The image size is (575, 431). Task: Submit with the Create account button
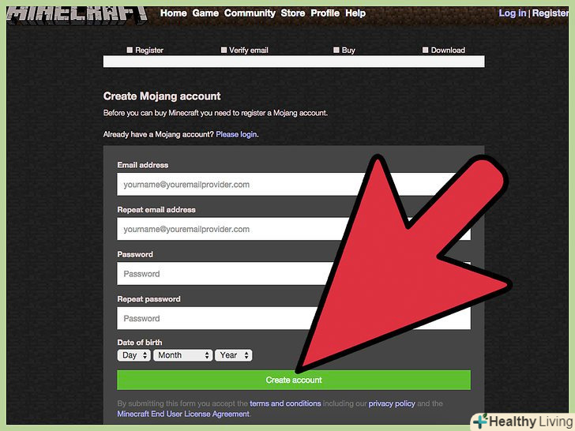(x=294, y=380)
